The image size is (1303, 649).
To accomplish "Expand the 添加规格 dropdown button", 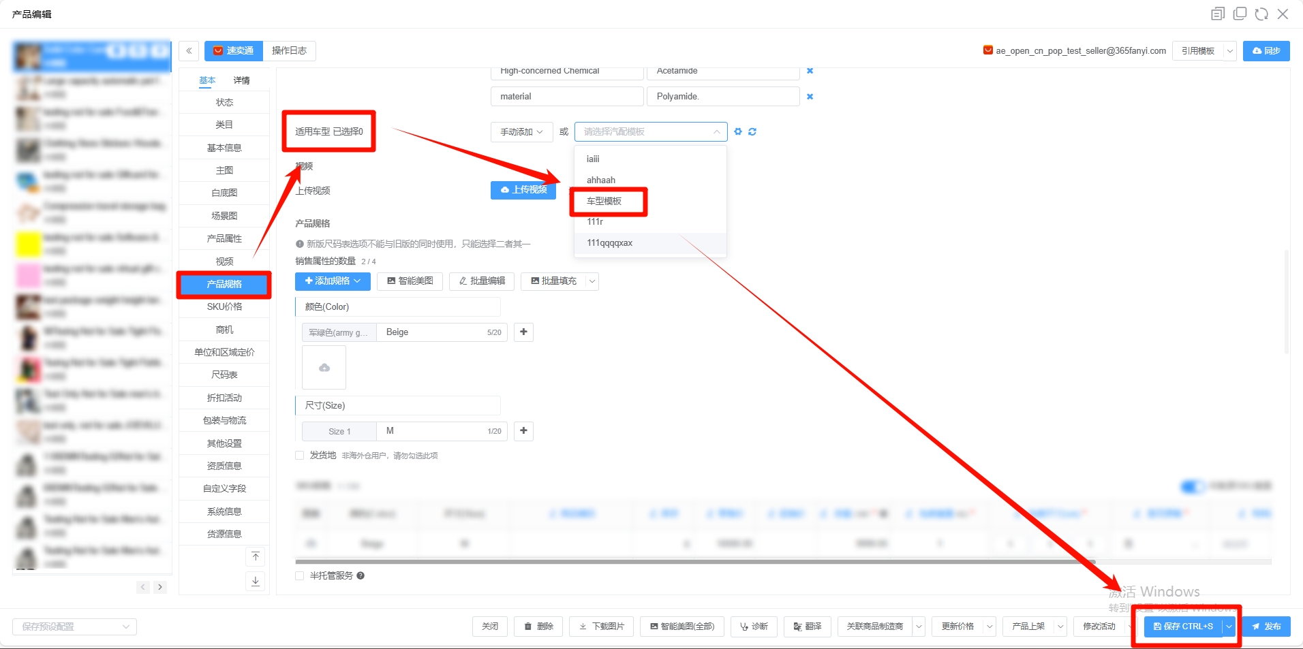I will pyautogui.click(x=333, y=281).
